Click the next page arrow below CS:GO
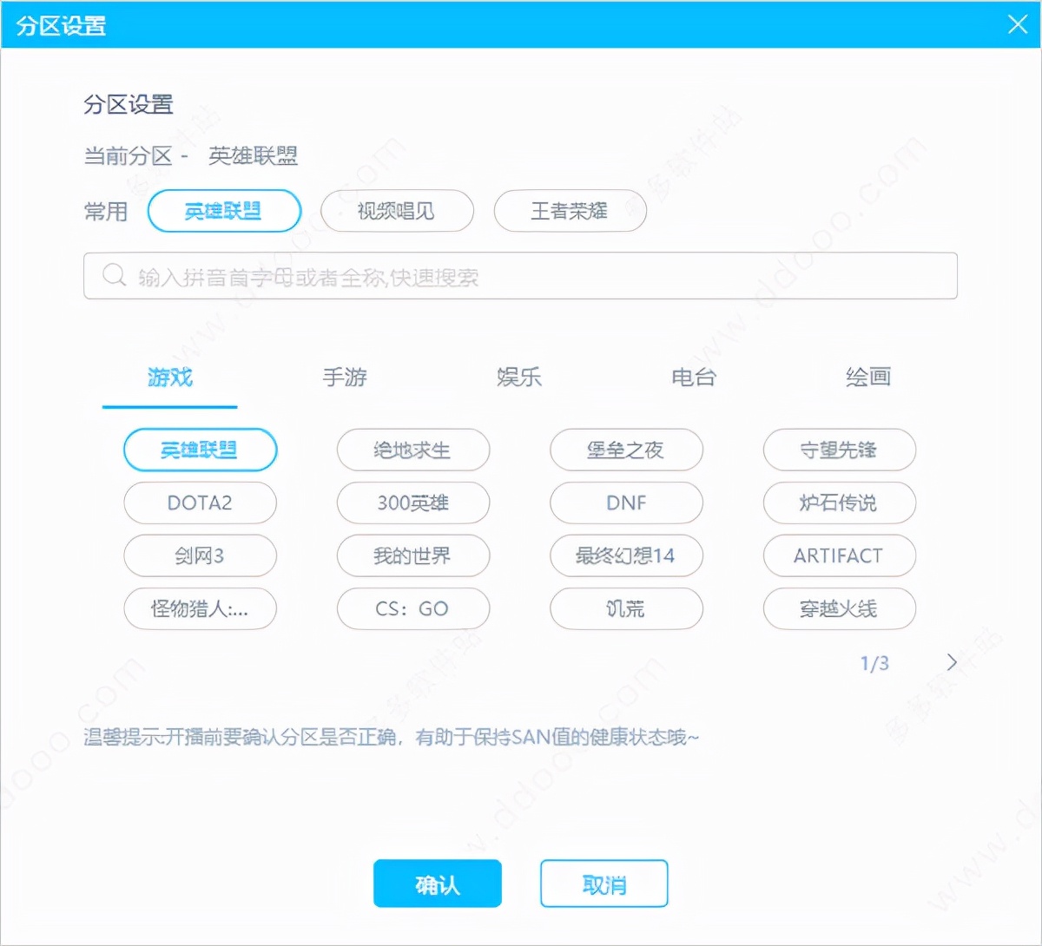1042x946 pixels. pyautogui.click(x=951, y=660)
